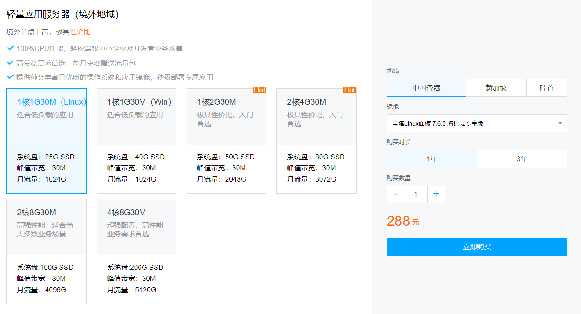Switch region to 新加坡
Screen dimensions: 581x314
click(x=496, y=88)
